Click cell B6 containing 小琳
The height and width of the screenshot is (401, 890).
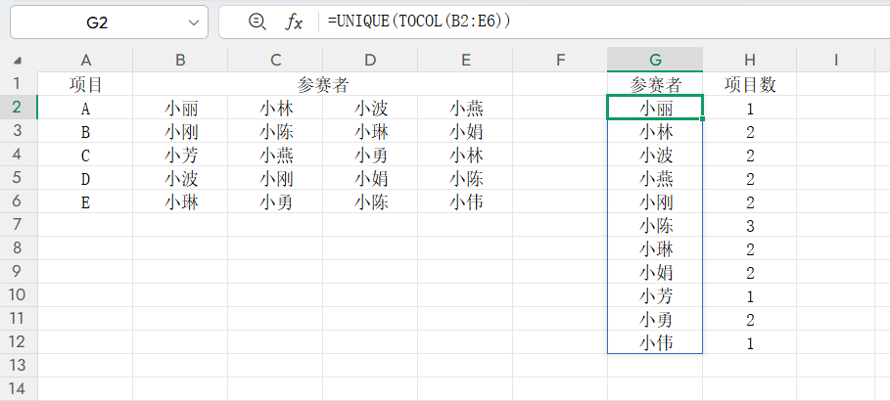click(180, 201)
